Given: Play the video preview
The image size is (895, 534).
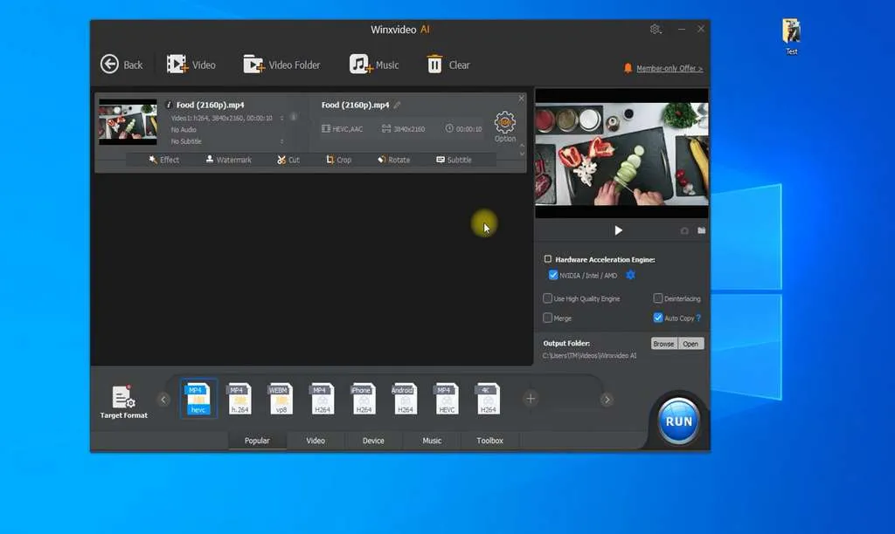Looking at the screenshot, I should (619, 230).
